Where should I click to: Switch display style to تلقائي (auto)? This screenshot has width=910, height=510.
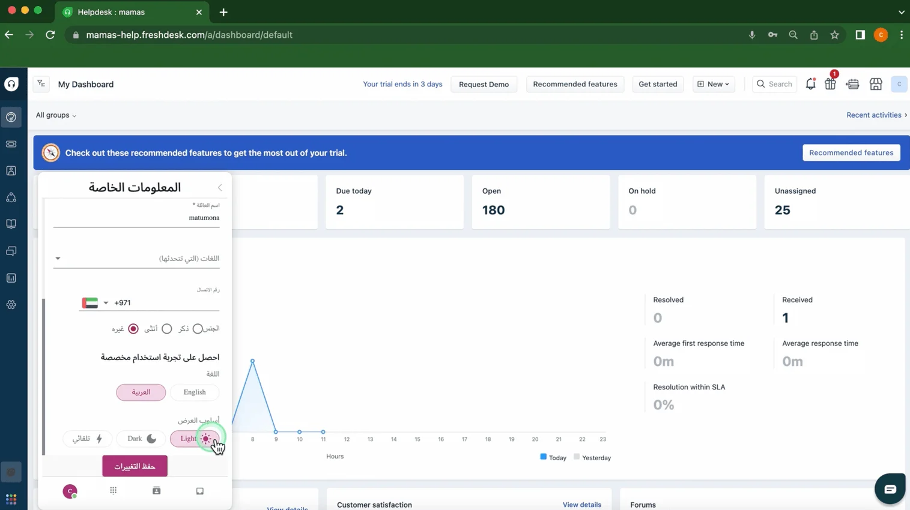(x=87, y=439)
